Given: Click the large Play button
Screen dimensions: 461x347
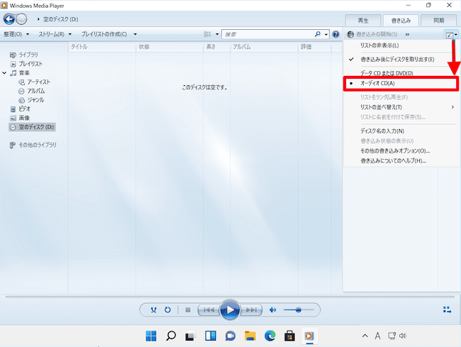Looking at the screenshot, I should pyautogui.click(x=230, y=309).
